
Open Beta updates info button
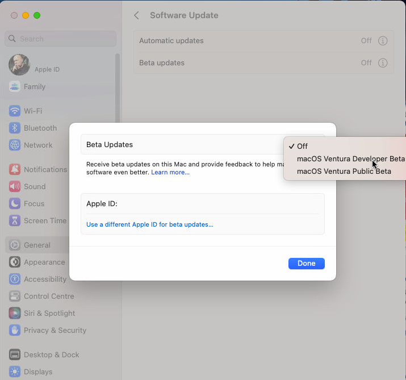[x=383, y=62]
